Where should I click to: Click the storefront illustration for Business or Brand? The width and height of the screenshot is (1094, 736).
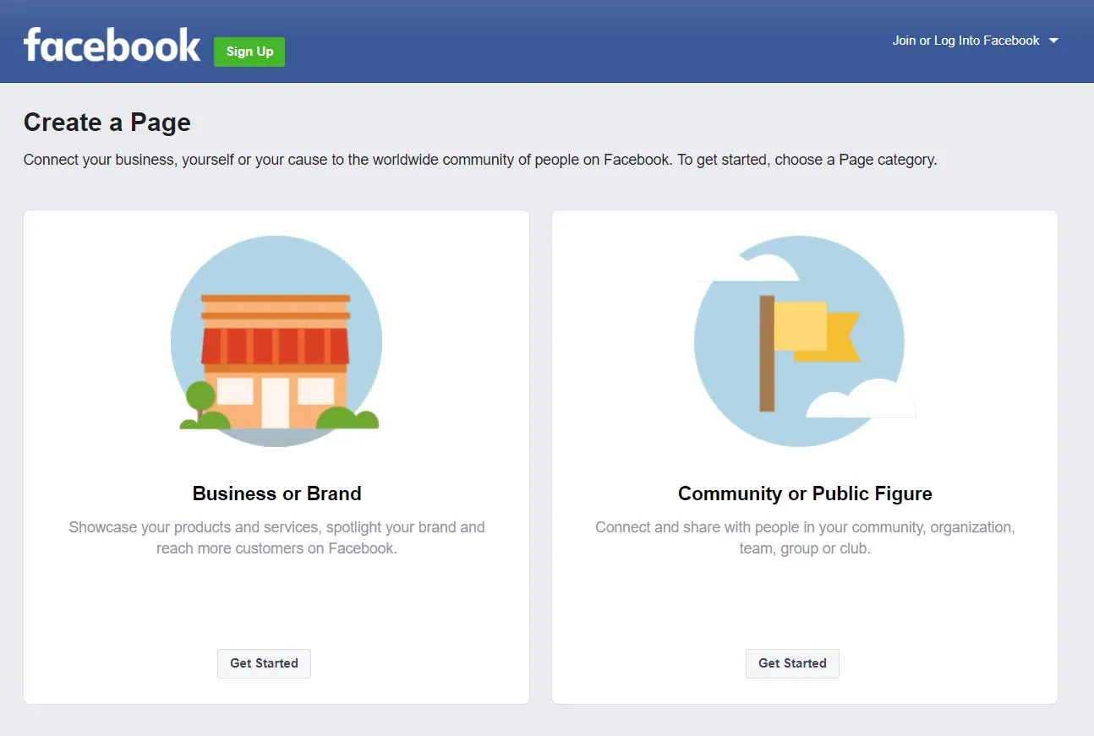[x=276, y=341]
